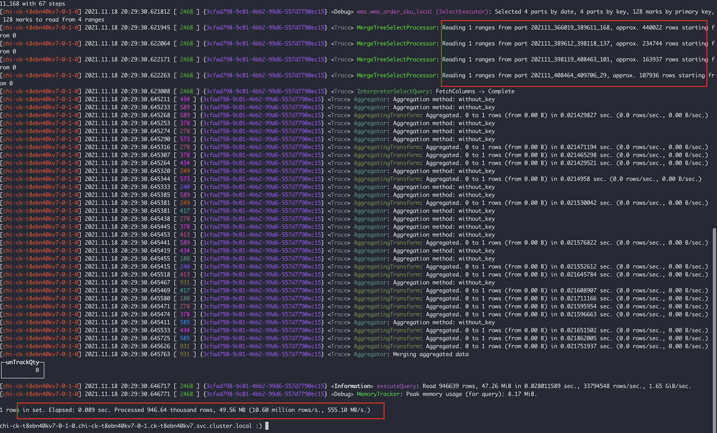Click '128 marks to read from 4 ranges' text
The height and width of the screenshot is (433, 717).
pyautogui.click(x=54, y=20)
